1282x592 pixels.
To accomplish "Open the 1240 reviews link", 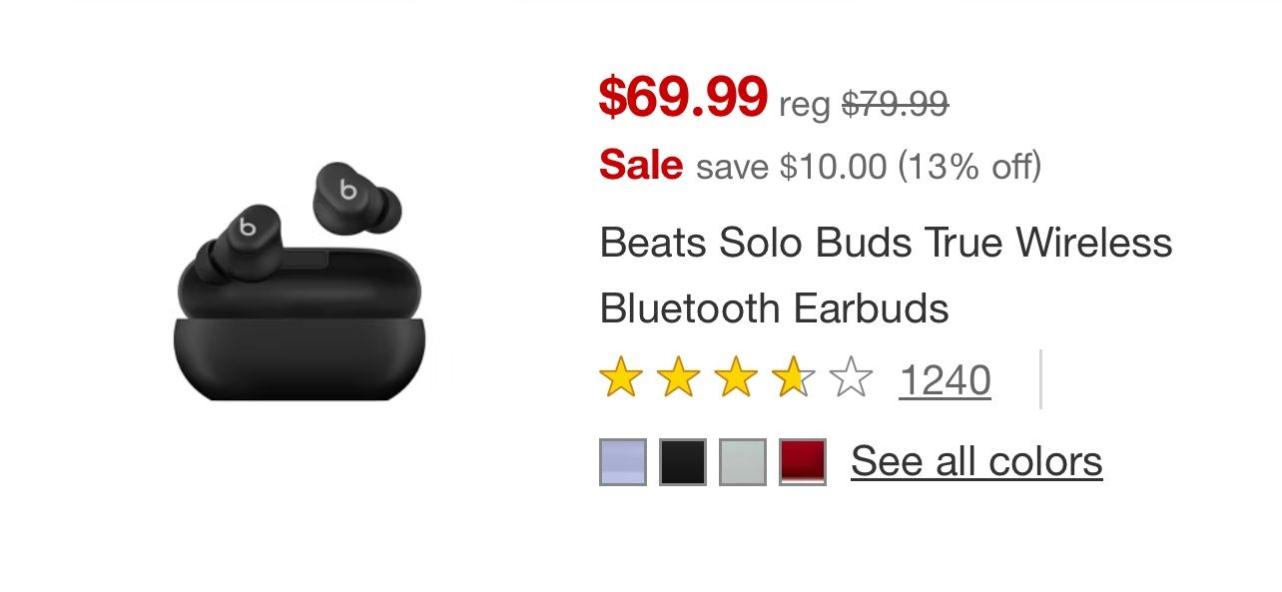I will [x=945, y=380].
